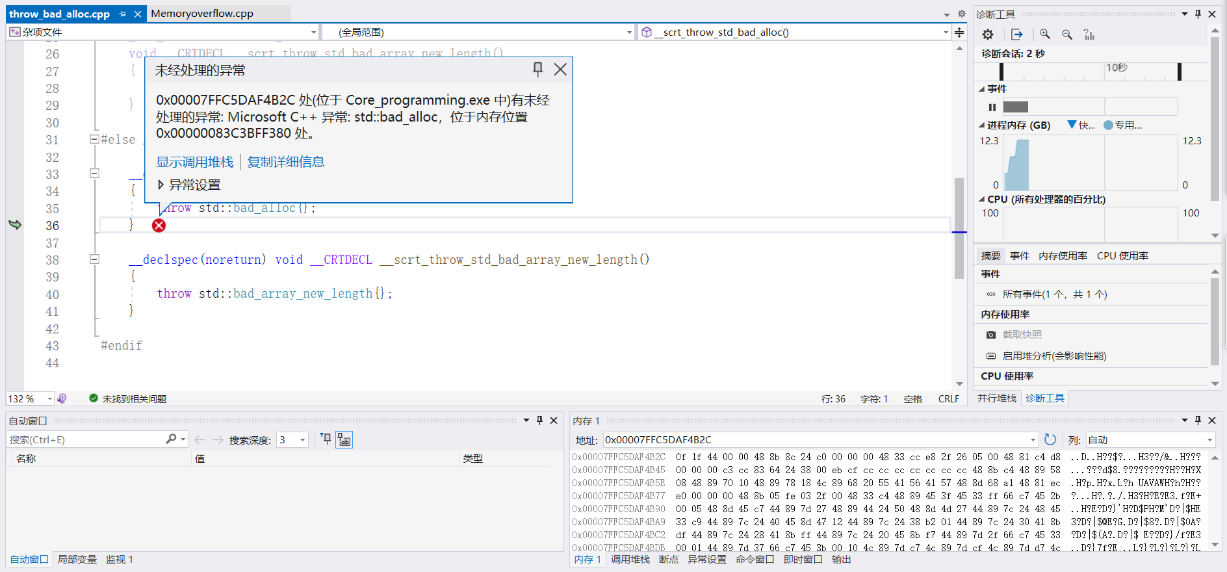This screenshot has height=572, width=1227.
Task: Close the unhandled exception popup
Action: 560,69
